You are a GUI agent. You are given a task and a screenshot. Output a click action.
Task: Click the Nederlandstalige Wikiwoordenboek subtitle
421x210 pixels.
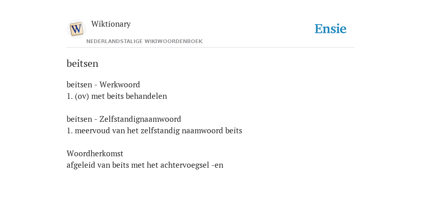[144, 41]
